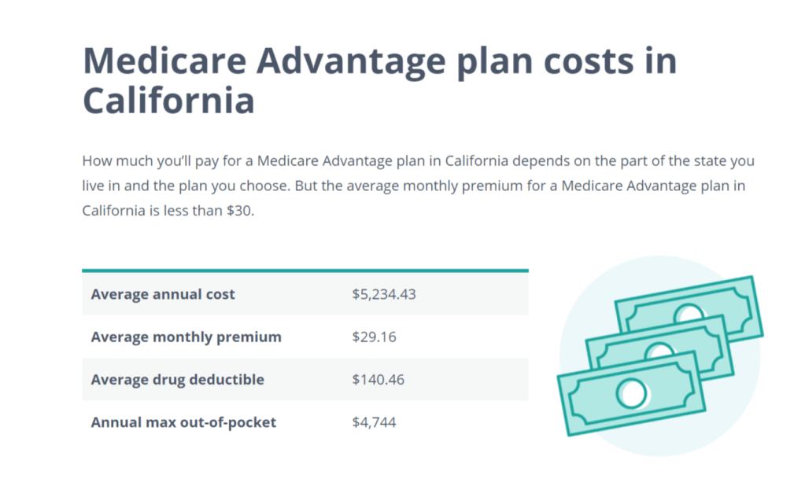Click the $29.16 monthly premium value
This screenshot has height=497, width=805.
point(375,337)
